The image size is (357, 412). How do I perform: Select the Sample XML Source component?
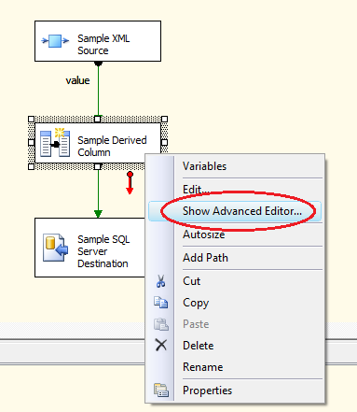(98, 41)
